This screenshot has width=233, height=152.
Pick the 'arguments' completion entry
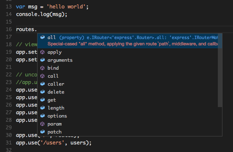[128, 60]
